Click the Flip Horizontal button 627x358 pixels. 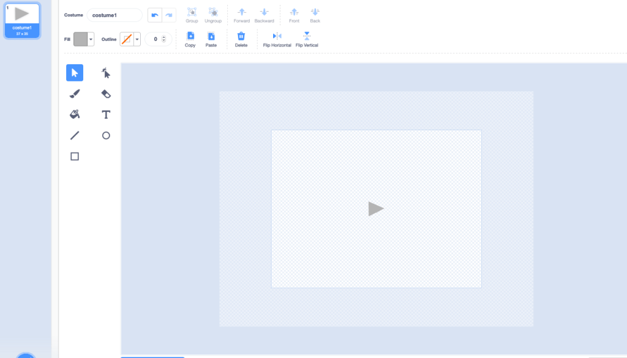coord(277,39)
